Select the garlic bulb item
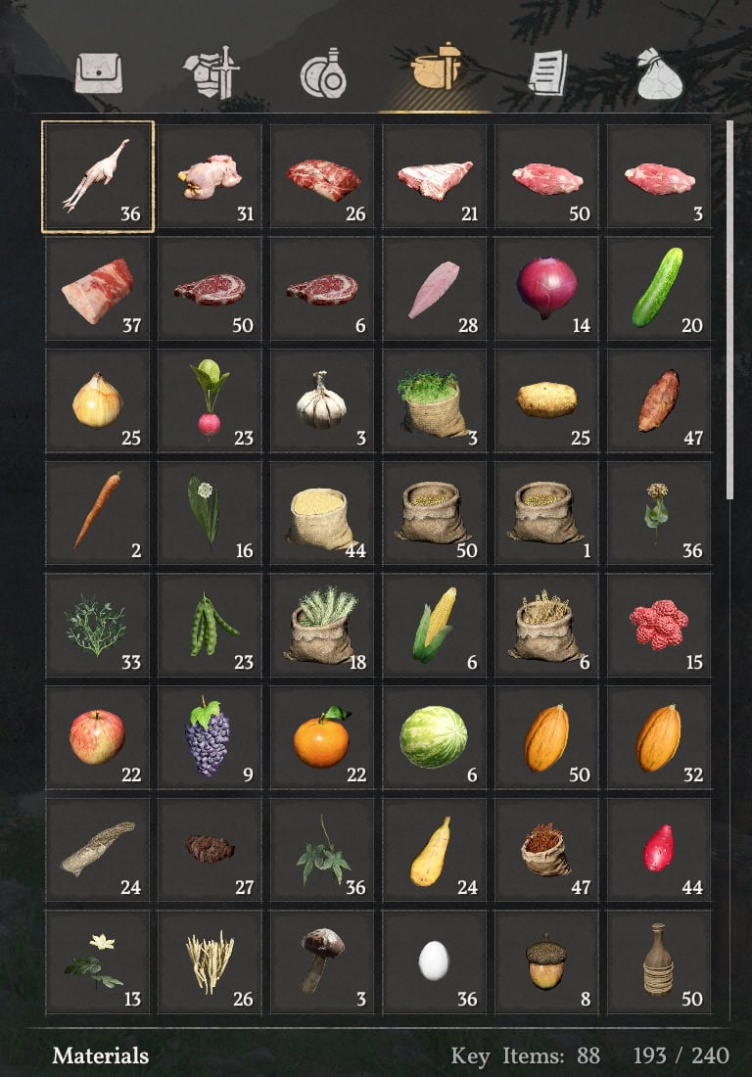The width and height of the screenshot is (752, 1077). click(x=322, y=401)
